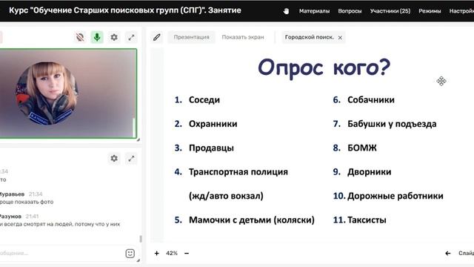Click list item Бабушки у подъезда
Image resolution: width=474 pixels, height=267 pixels.
click(392, 124)
